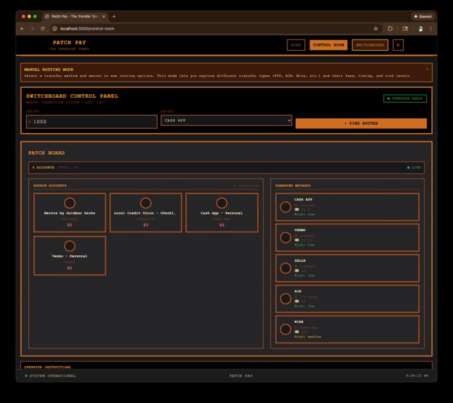Click the System Operational status text

50,376
